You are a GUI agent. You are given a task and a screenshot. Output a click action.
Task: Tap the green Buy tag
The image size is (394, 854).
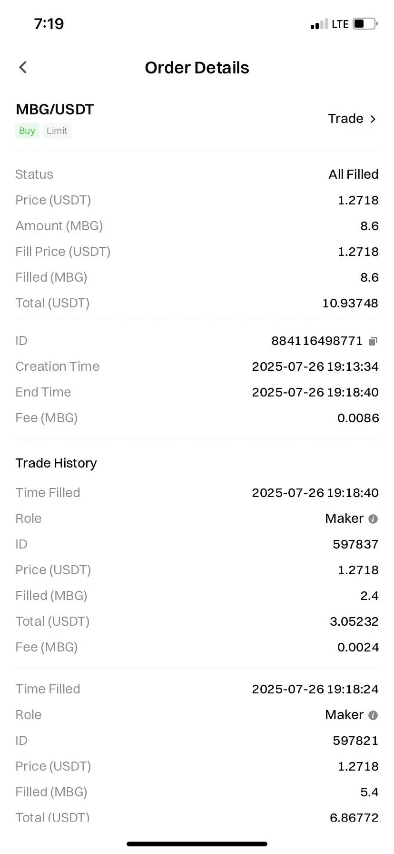(x=27, y=131)
